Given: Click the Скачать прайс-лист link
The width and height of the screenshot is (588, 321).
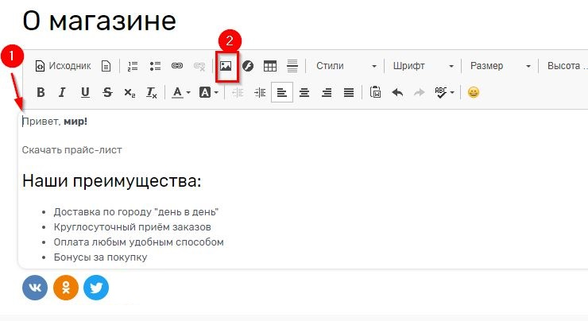Looking at the screenshot, I should point(72,149).
